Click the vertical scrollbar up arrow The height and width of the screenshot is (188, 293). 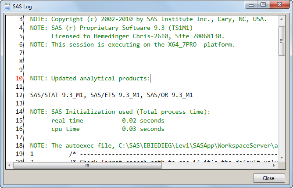tap(282, 19)
